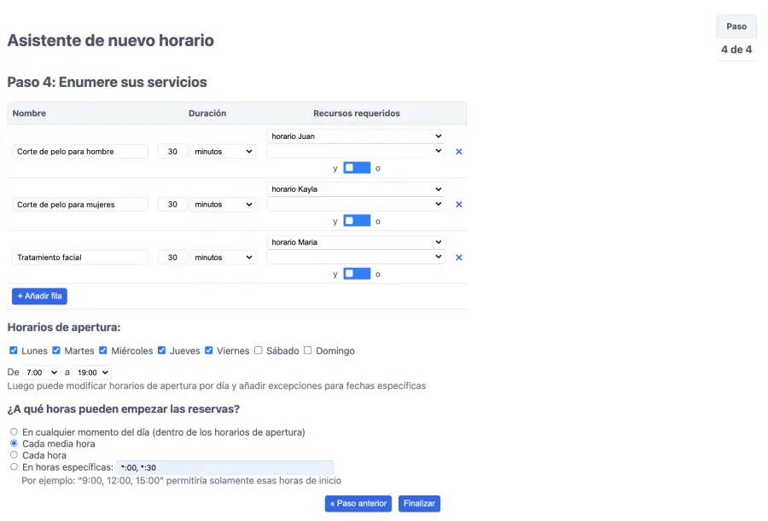The height and width of the screenshot is (521, 768).
Task: Toggle the y/o switch for horario Maria
Action: [357, 273]
